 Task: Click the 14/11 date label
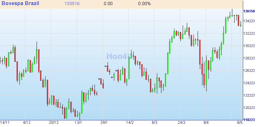tap(5, 123)
